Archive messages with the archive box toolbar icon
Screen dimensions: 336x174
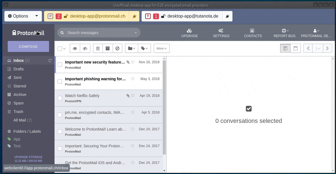point(108,48)
